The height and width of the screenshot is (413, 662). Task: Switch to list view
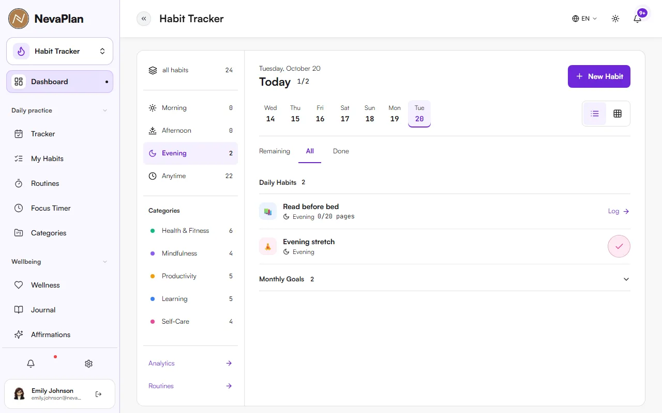[595, 114]
